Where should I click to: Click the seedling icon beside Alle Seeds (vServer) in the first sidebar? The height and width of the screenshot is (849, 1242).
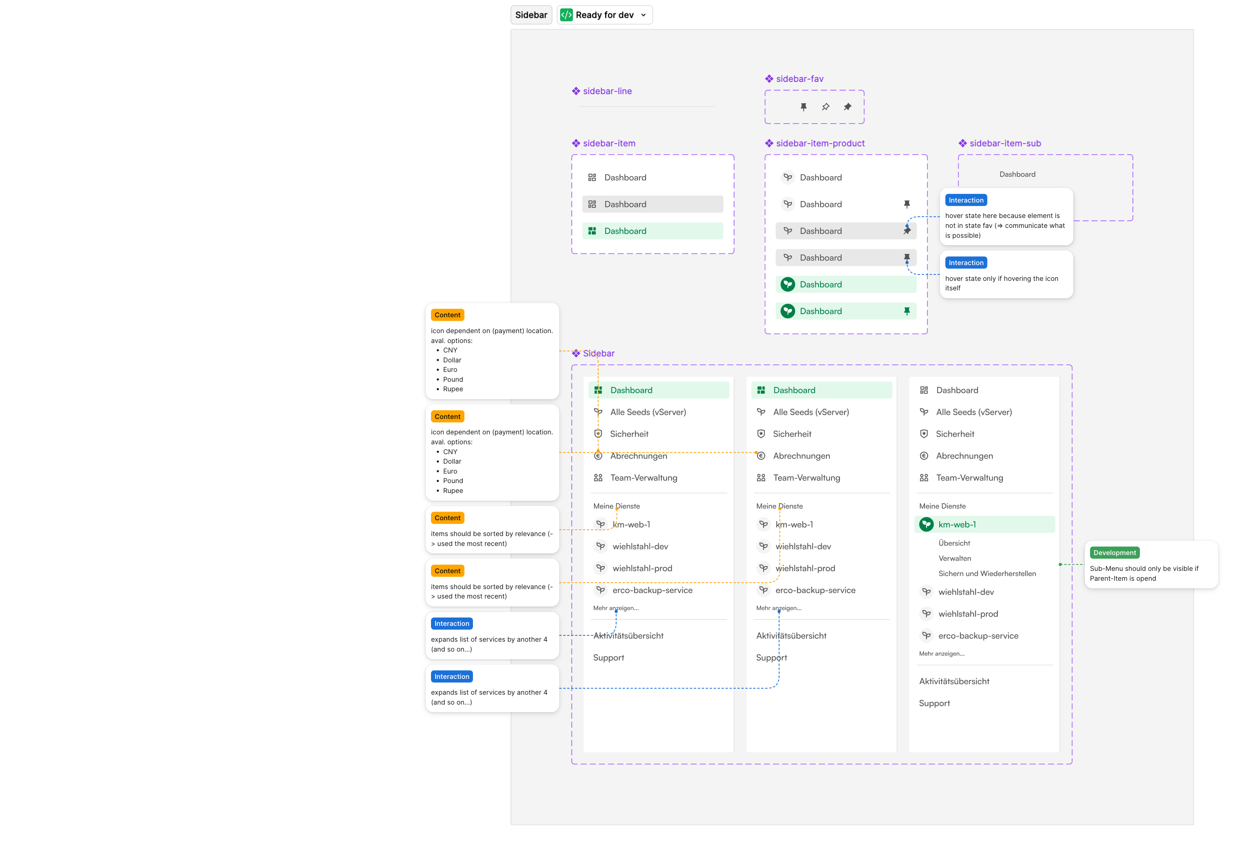598,412
